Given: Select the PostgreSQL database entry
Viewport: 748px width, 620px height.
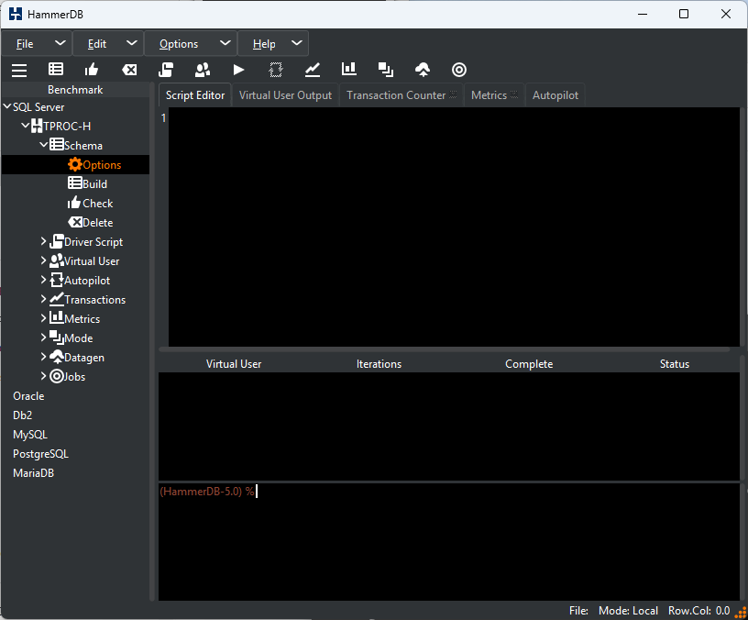Looking at the screenshot, I should pos(40,454).
